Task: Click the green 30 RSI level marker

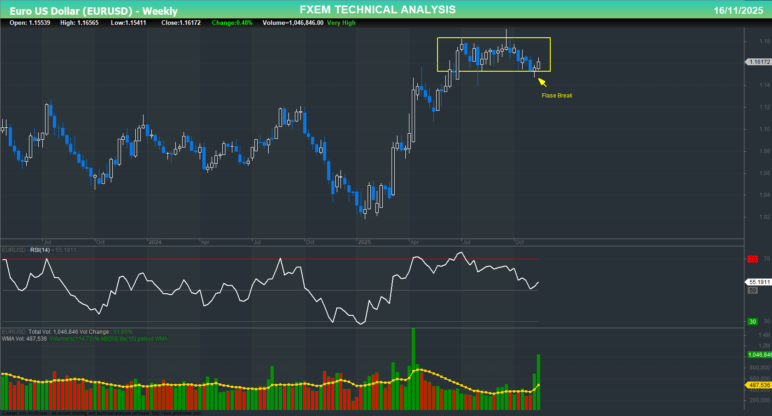Action: 752,321
